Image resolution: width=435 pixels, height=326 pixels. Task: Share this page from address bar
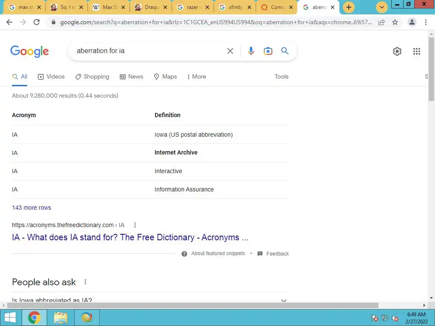(x=381, y=22)
